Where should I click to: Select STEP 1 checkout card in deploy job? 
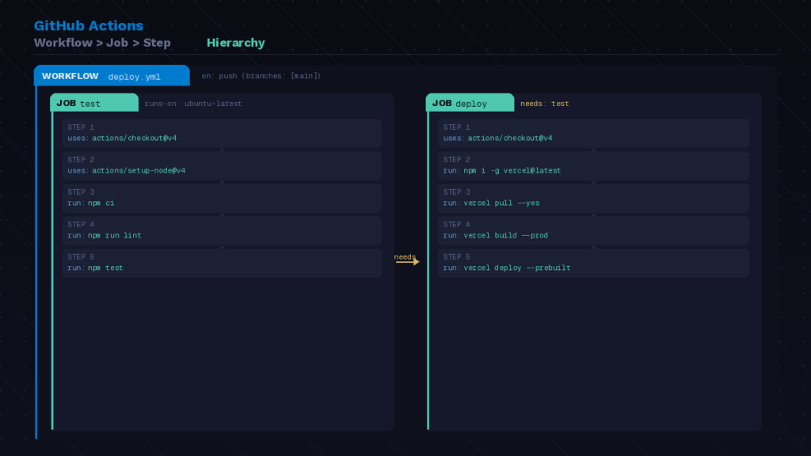594,132
